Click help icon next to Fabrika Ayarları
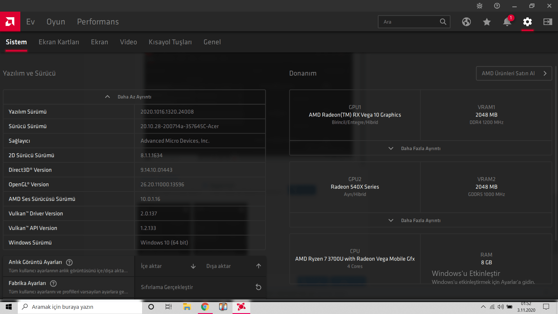Viewport: 558px width, 314px height. coord(53,283)
